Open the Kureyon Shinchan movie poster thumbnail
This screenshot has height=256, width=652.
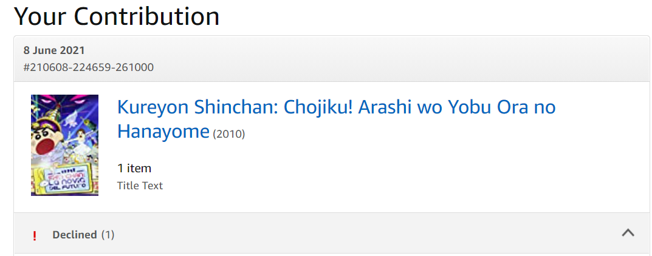[64, 145]
